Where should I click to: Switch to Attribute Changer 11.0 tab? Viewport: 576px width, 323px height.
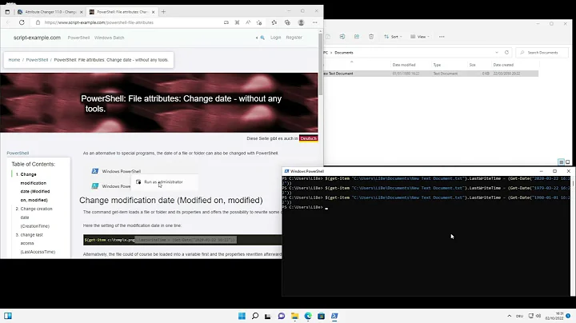50,12
